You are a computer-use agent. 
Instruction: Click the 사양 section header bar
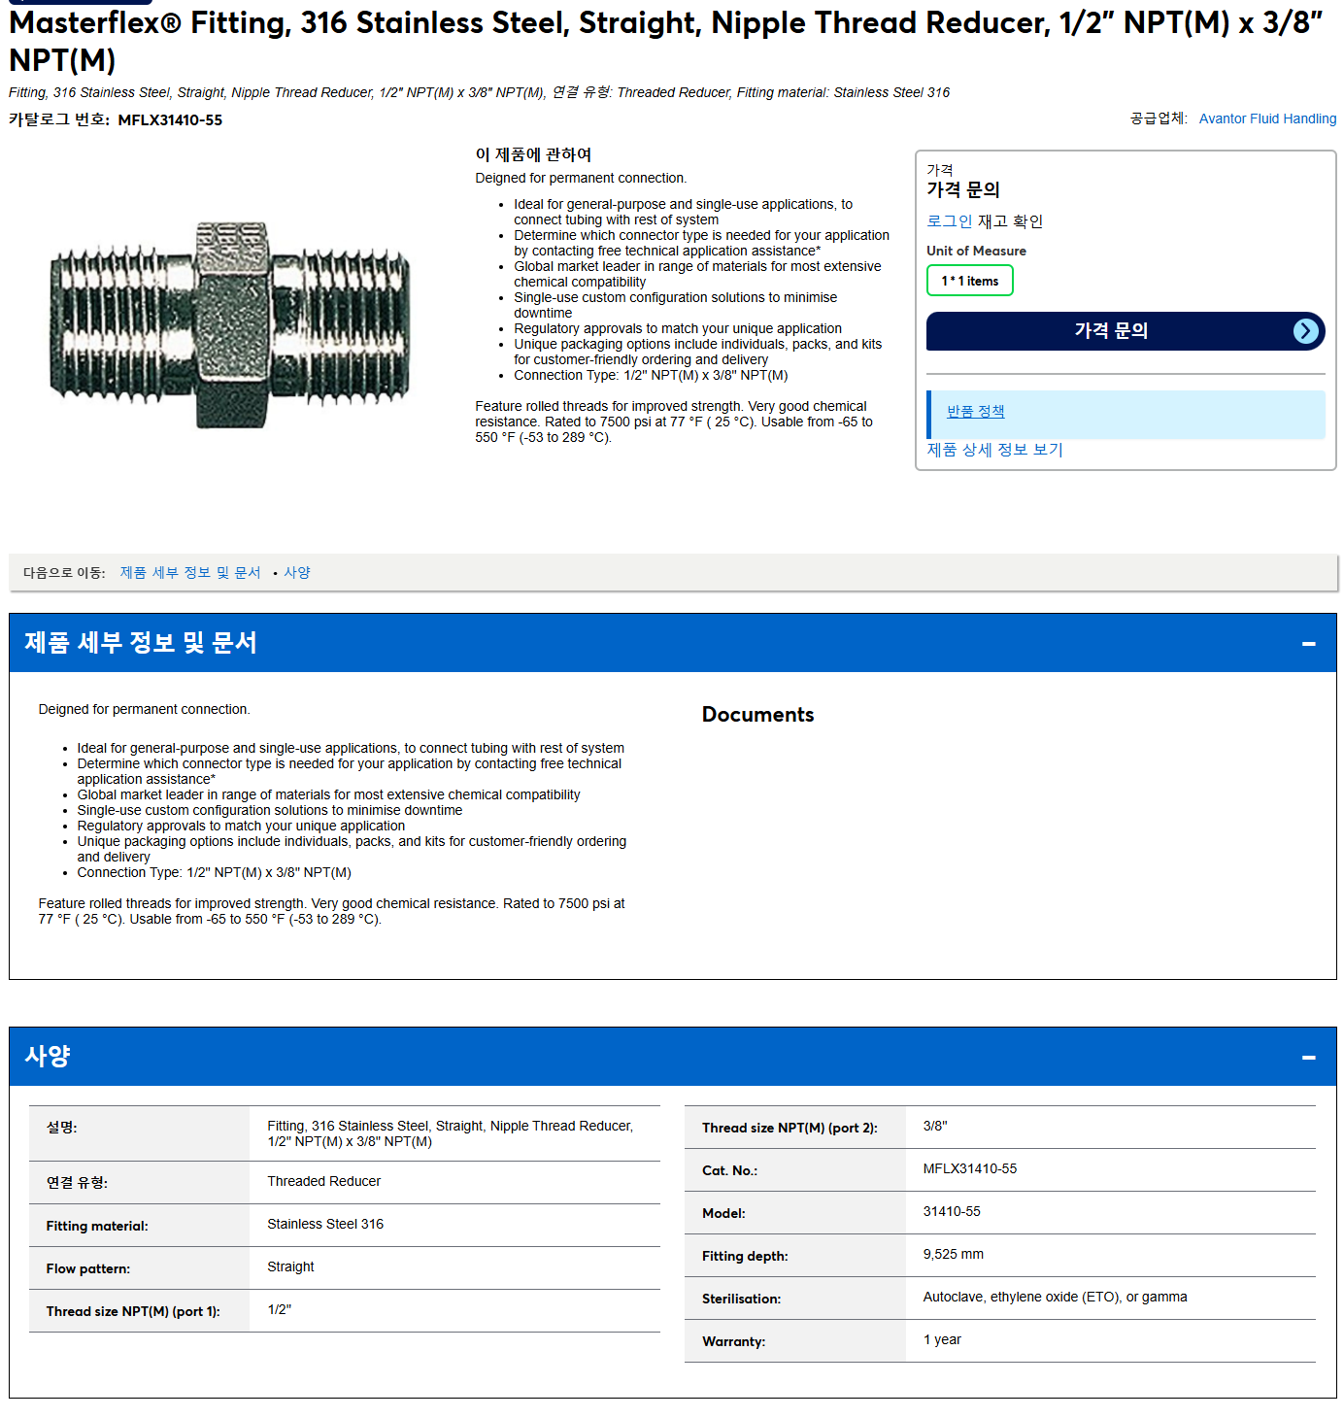click(672, 1057)
